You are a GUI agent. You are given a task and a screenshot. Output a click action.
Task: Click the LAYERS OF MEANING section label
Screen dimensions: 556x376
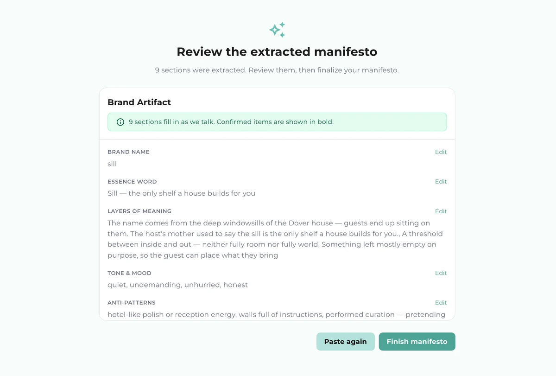pyautogui.click(x=139, y=211)
